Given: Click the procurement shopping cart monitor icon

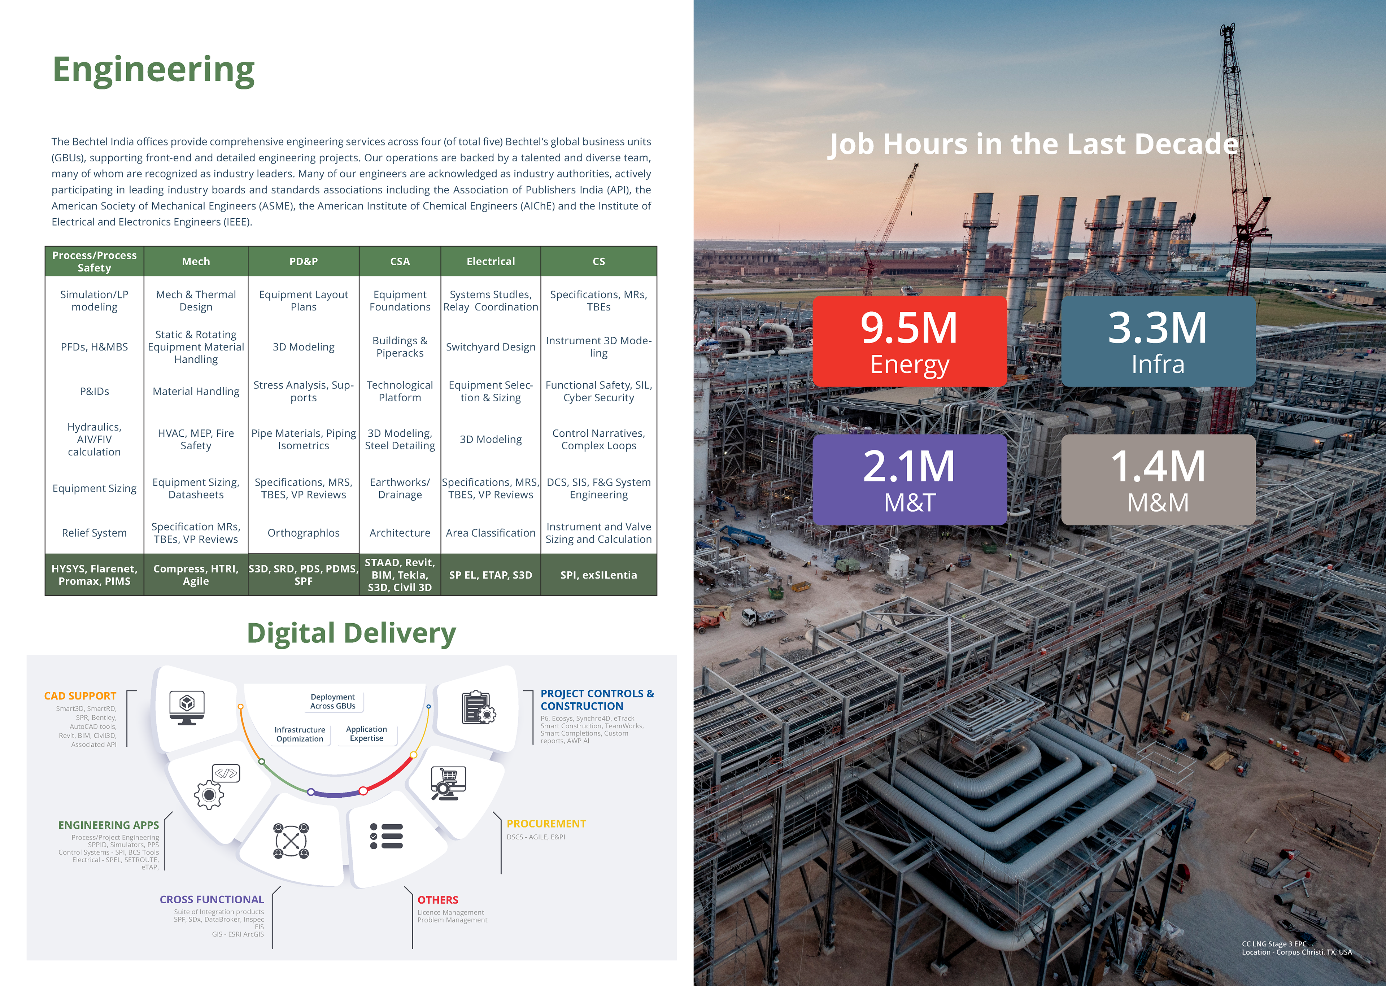Looking at the screenshot, I should [x=448, y=783].
